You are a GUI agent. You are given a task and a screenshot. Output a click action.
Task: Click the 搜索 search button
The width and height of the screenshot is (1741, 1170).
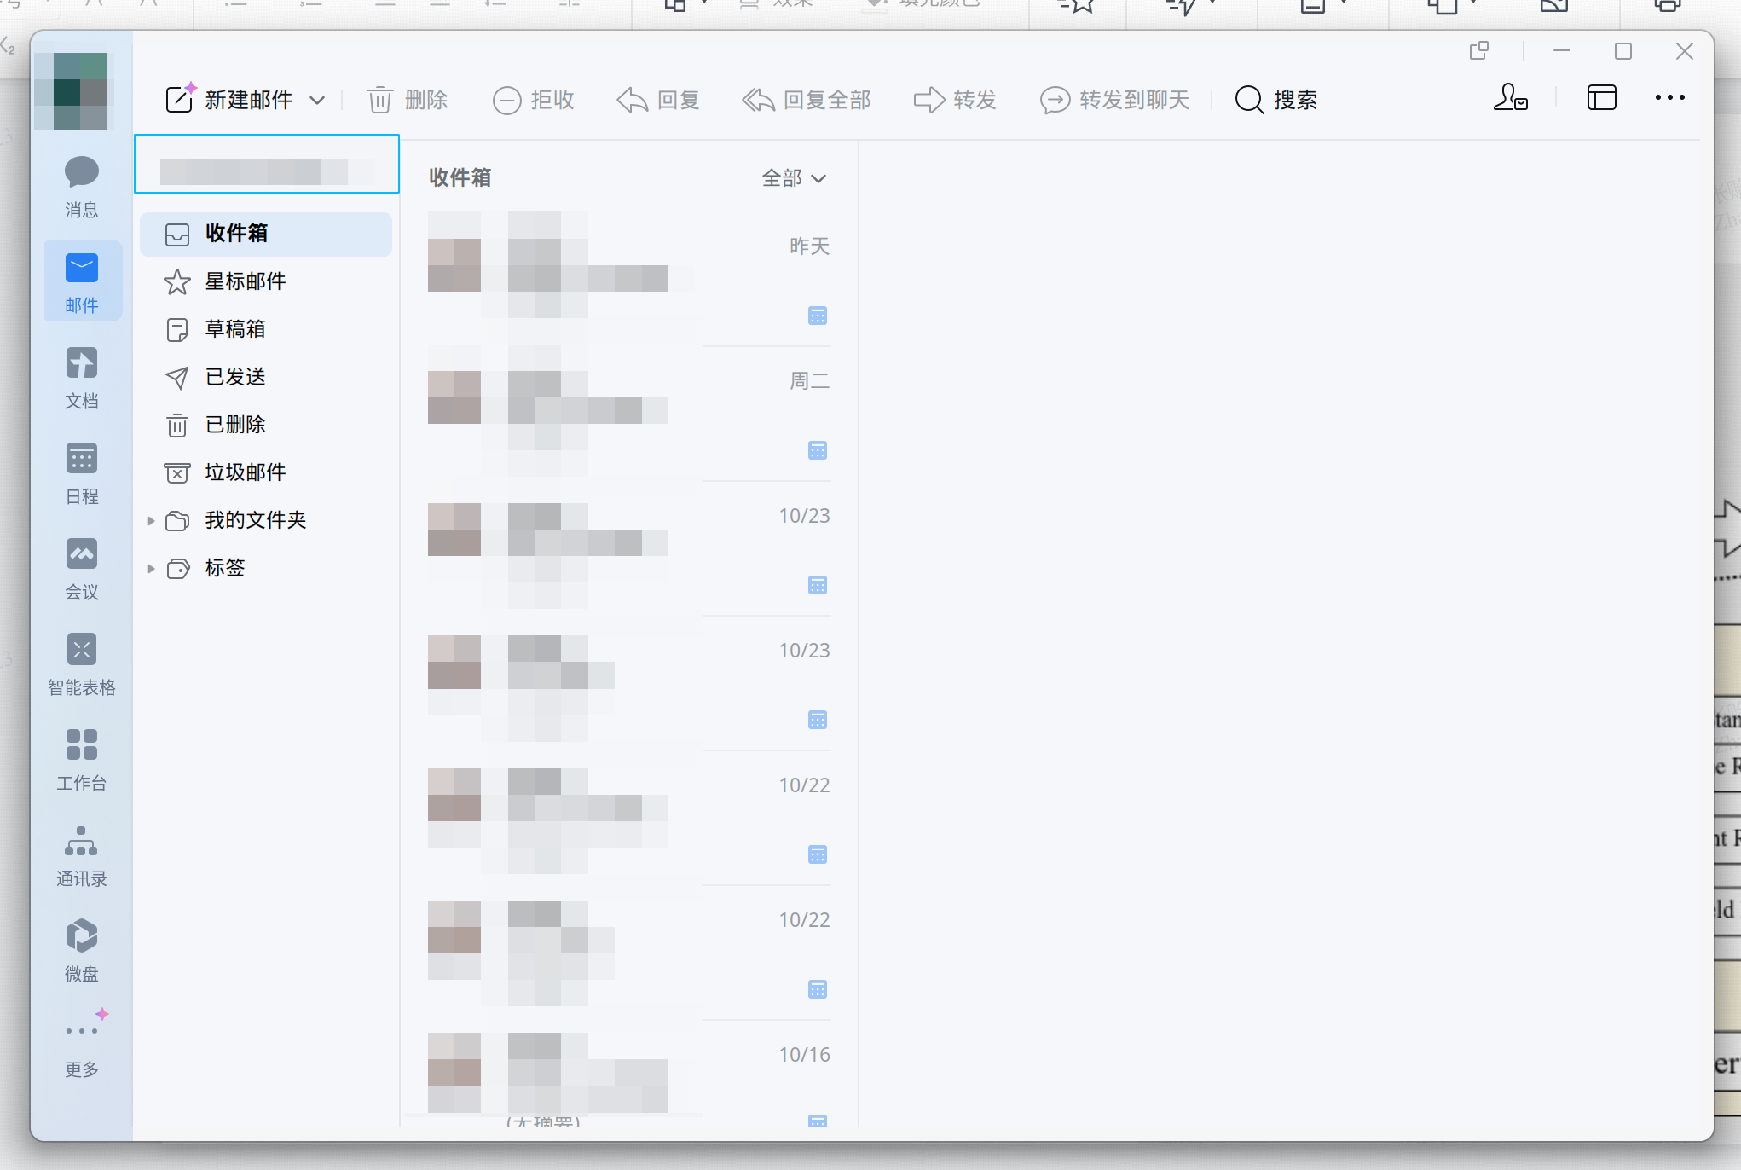(1276, 100)
